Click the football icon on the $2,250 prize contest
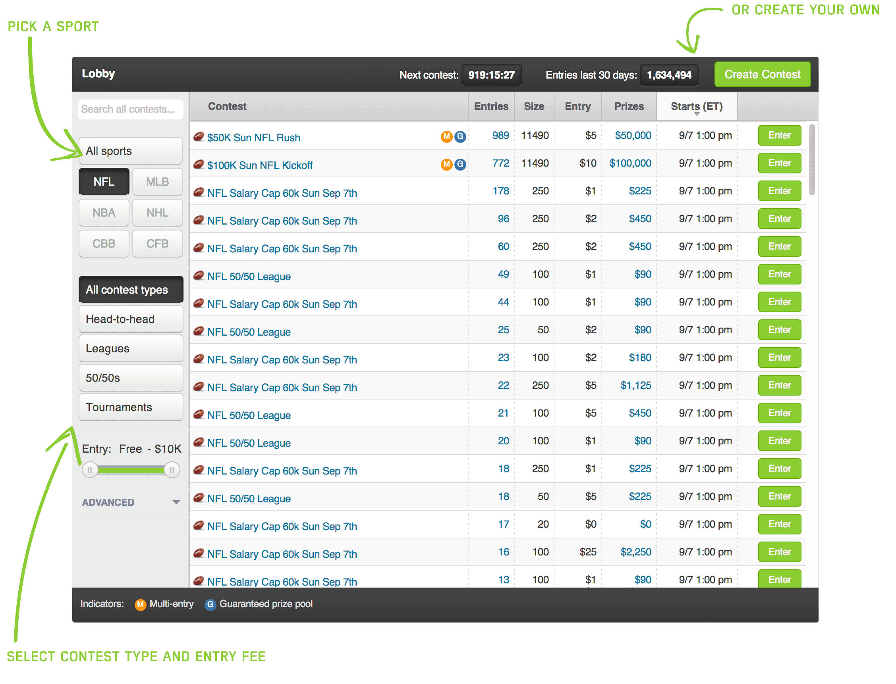 199,553
